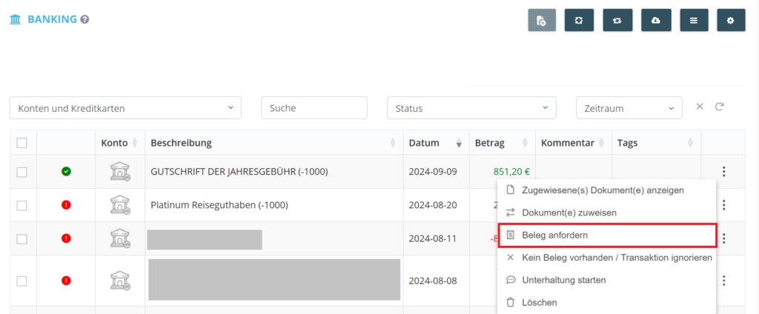Click the document-with-X button in top toolbar
The height and width of the screenshot is (314, 759).
point(542,20)
